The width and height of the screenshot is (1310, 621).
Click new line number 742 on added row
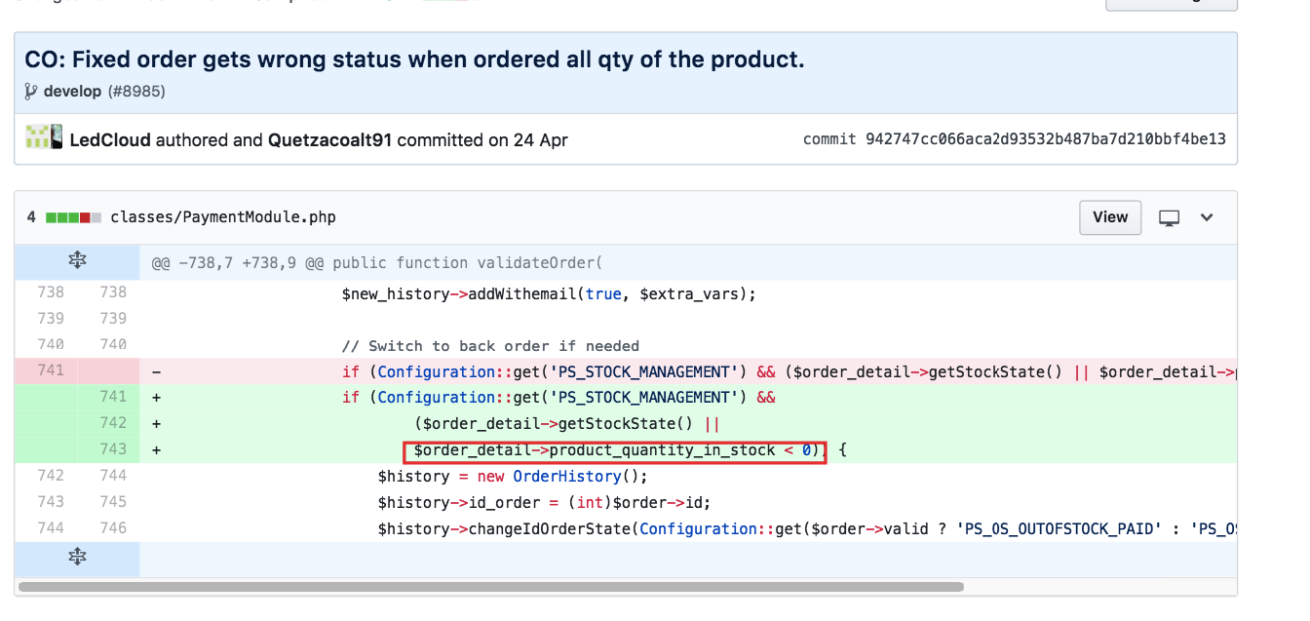tap(113, 423)
